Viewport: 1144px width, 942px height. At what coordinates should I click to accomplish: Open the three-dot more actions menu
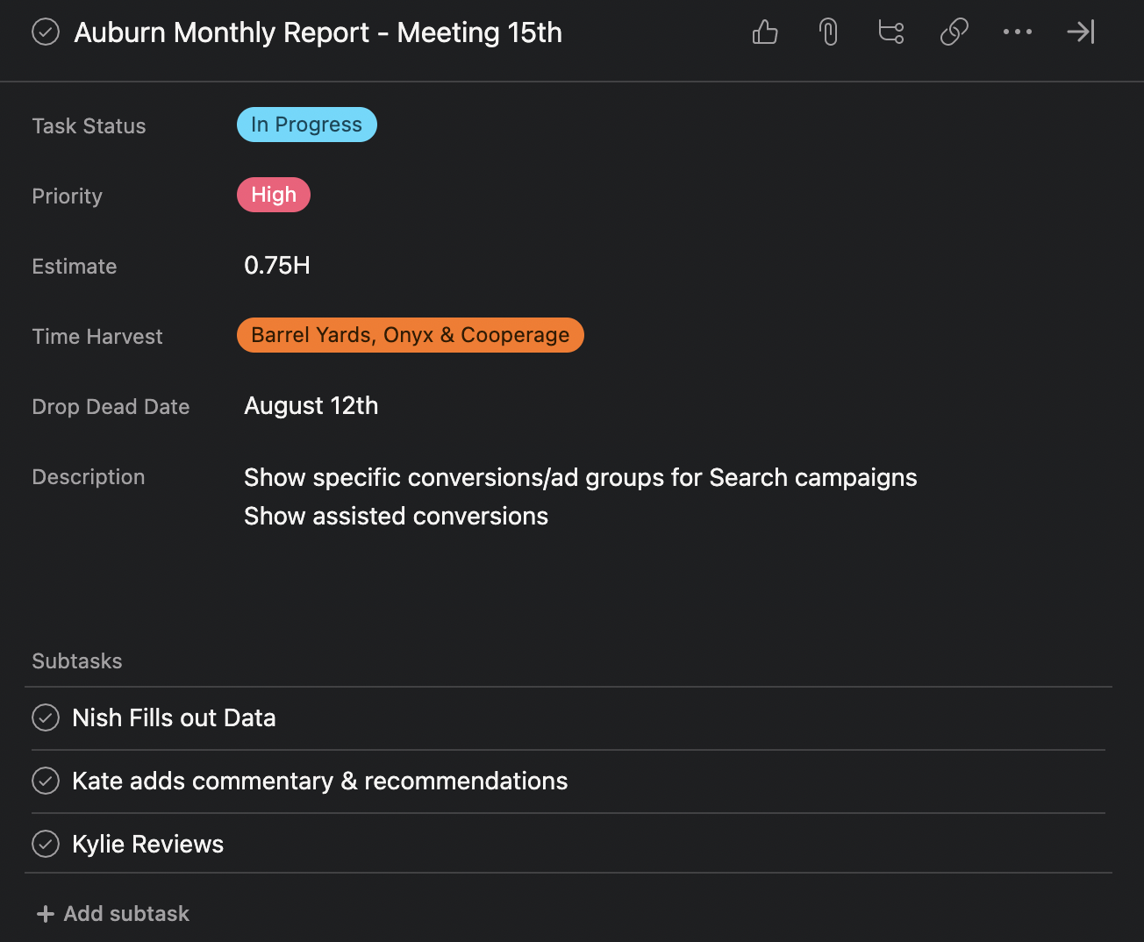pos(1018,32)
